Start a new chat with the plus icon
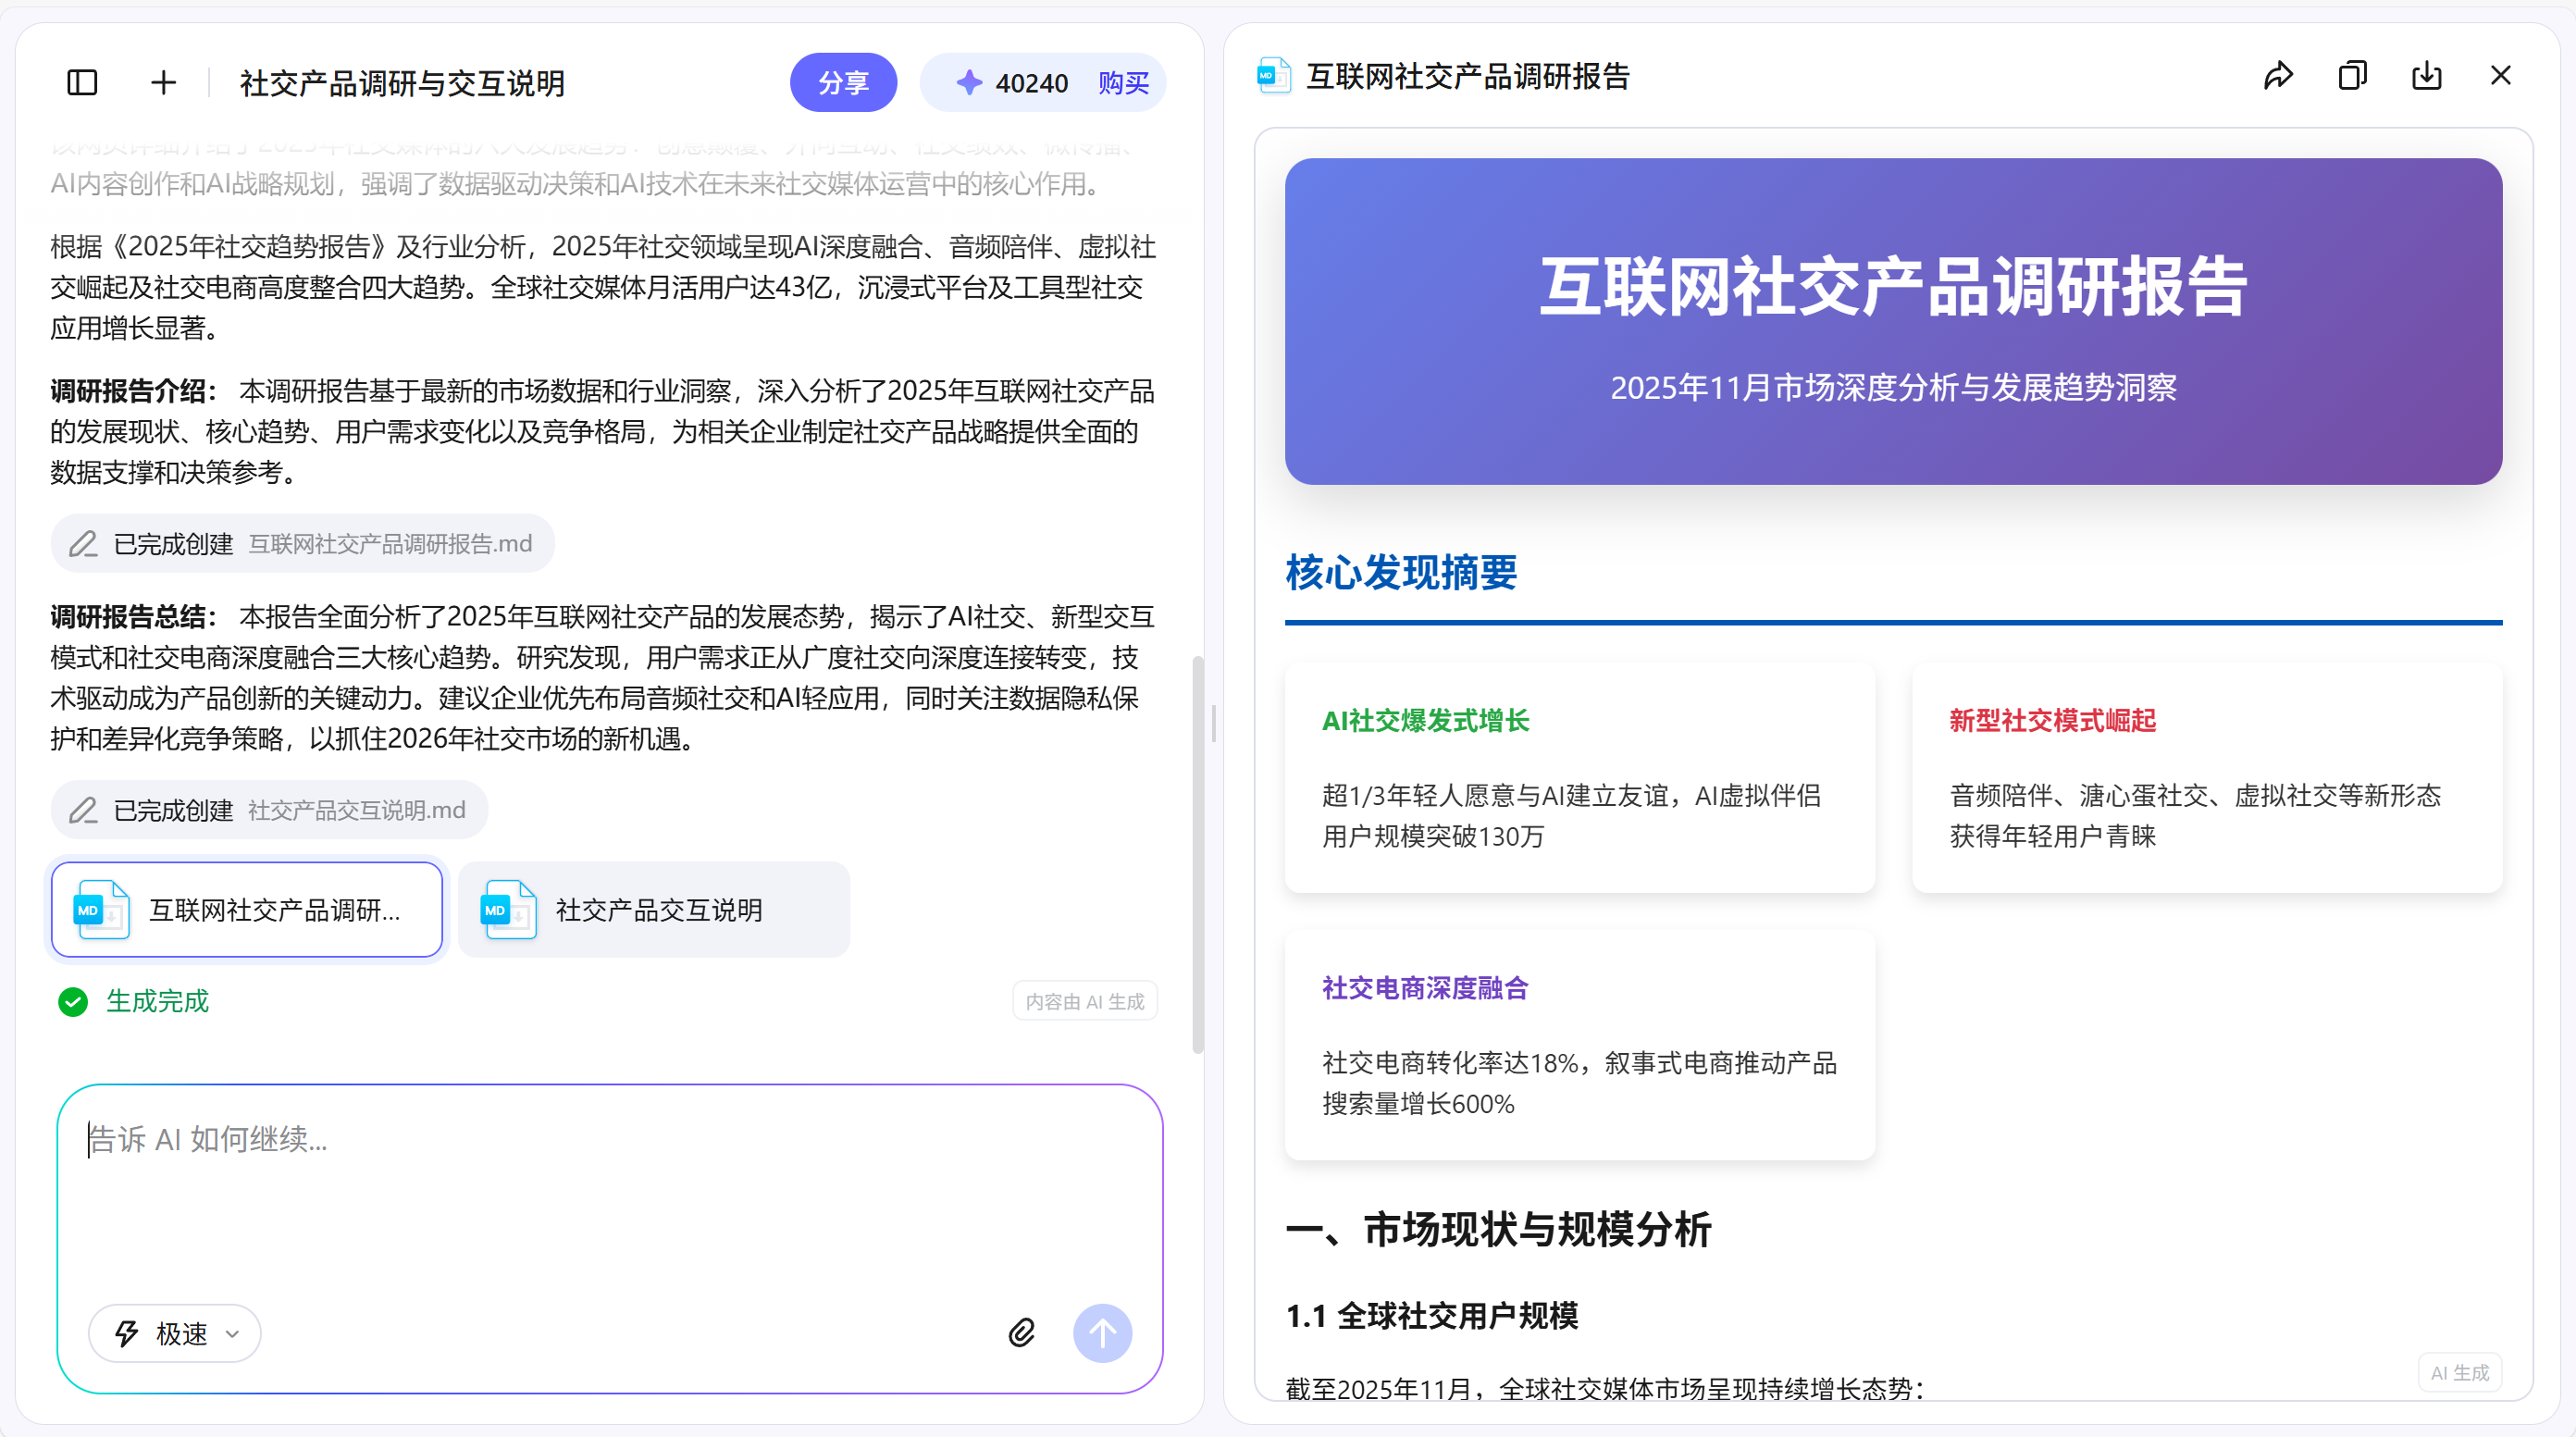The image size is (2576, 1437). (x=162, y=82)
